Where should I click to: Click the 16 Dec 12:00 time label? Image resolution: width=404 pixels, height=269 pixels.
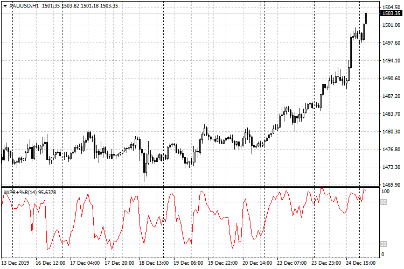pos(50,264)
